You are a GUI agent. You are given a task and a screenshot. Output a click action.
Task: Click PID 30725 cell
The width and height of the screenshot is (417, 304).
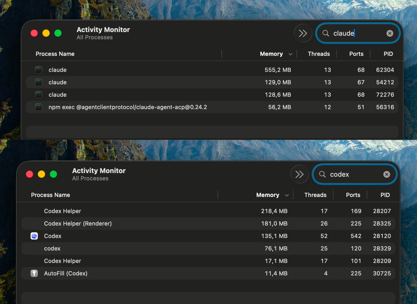coord(382,273)
